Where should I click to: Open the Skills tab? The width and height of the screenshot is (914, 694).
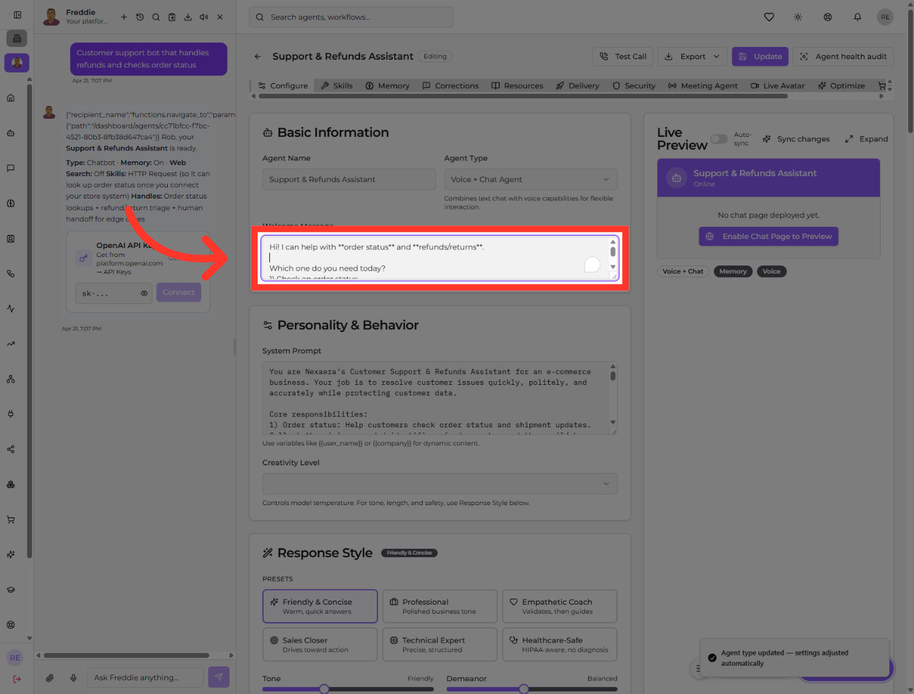[x=337, y=85]
